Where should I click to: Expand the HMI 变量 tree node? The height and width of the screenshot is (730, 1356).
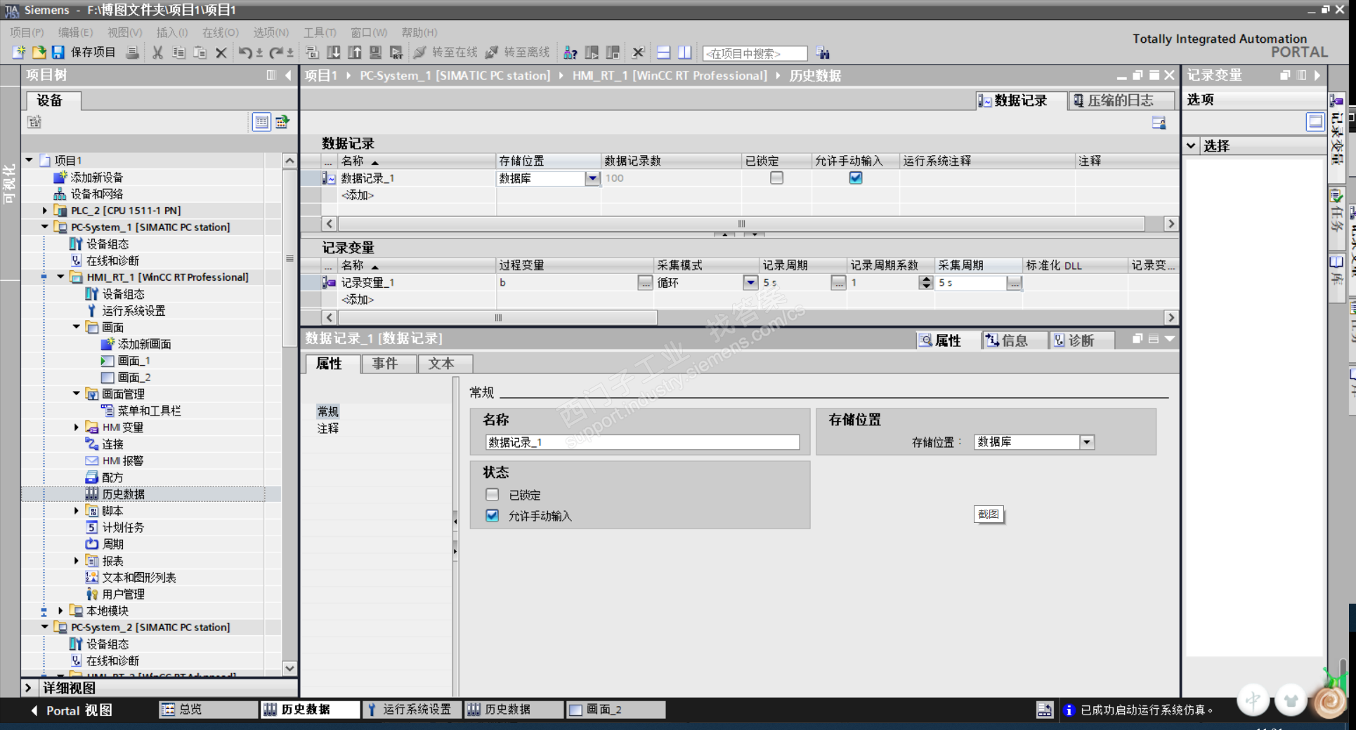pyautogui.click(x=77, y=427)
